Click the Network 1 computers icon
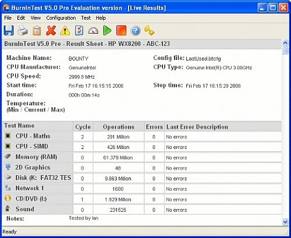The height and width of the screenshot is (238, 291). tap(8, 188)
